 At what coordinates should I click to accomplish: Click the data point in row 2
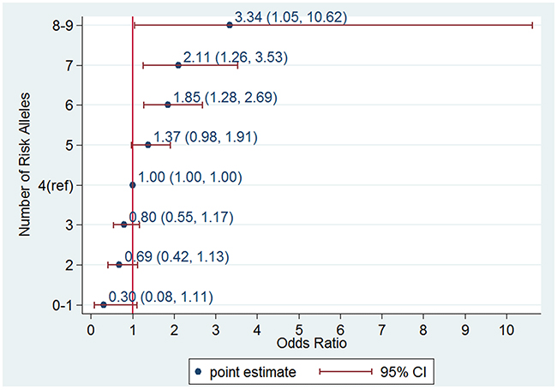click(119, 265)
